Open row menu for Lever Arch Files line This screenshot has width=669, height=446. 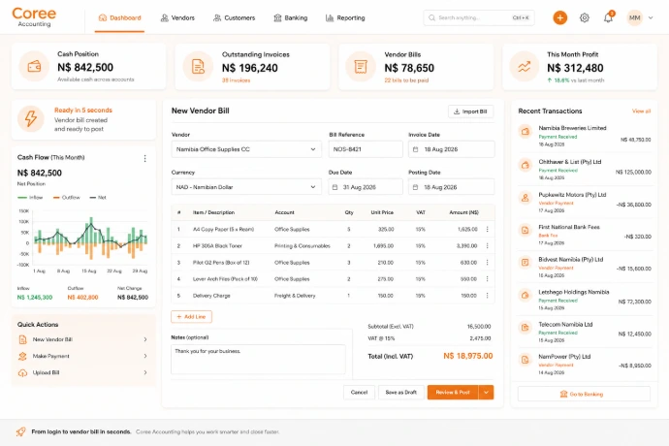click(x=488, y=278)
